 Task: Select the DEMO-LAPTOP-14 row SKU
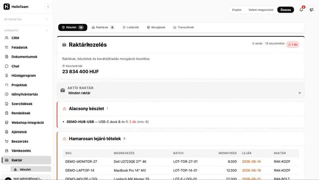80,170
